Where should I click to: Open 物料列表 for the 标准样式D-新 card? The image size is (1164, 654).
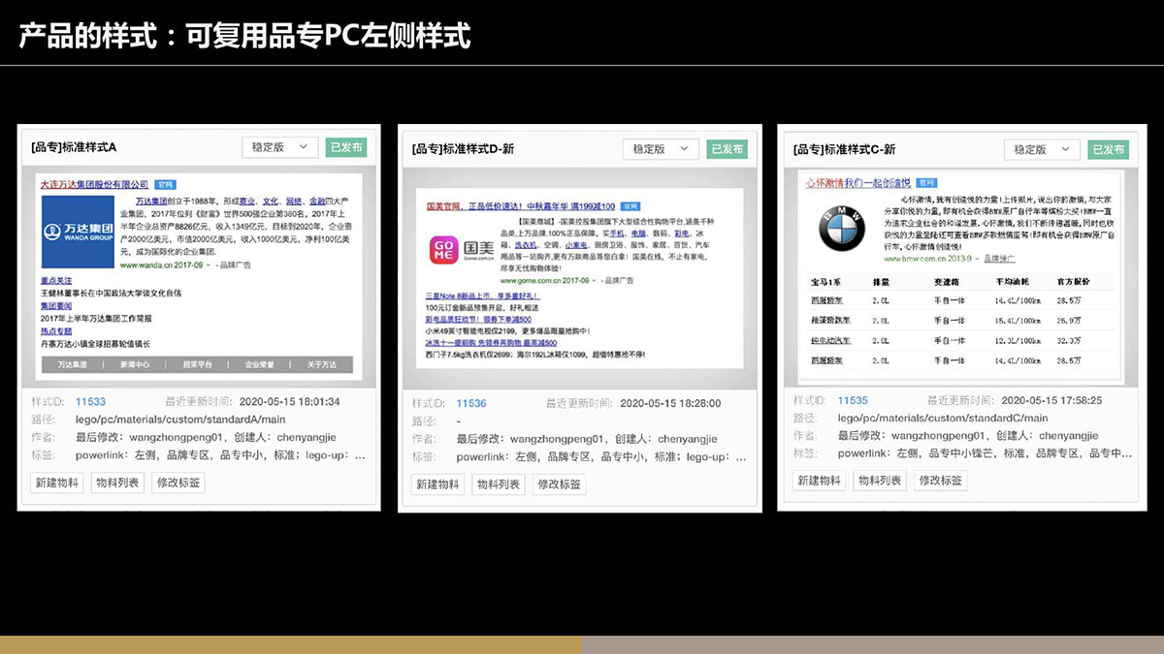[x=497, y=484]
